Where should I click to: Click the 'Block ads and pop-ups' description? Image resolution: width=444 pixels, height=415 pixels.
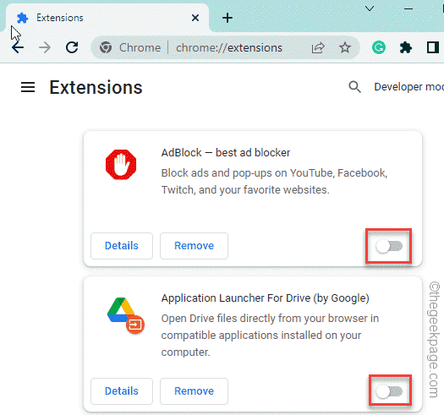pos(274,182)
